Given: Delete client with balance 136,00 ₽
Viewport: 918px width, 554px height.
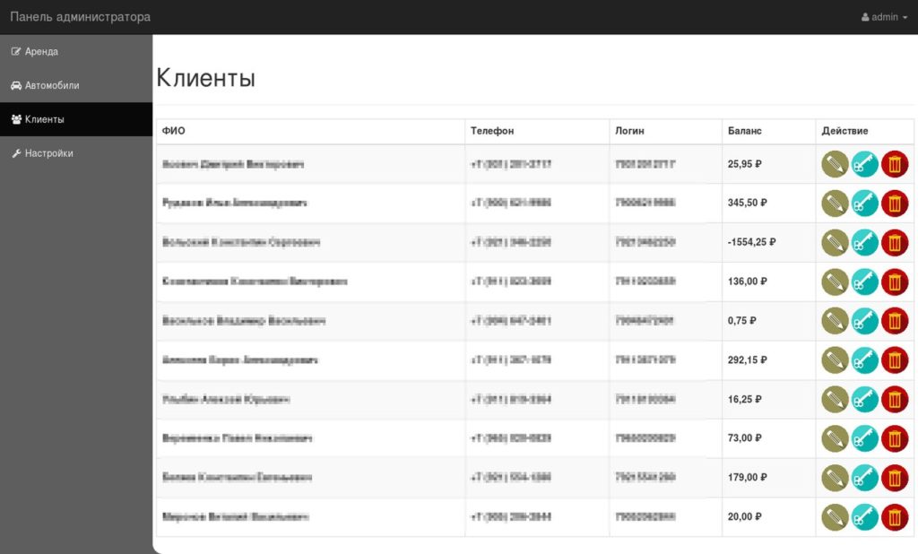Looking at the screenshot, I should click(x=895, y=282).
